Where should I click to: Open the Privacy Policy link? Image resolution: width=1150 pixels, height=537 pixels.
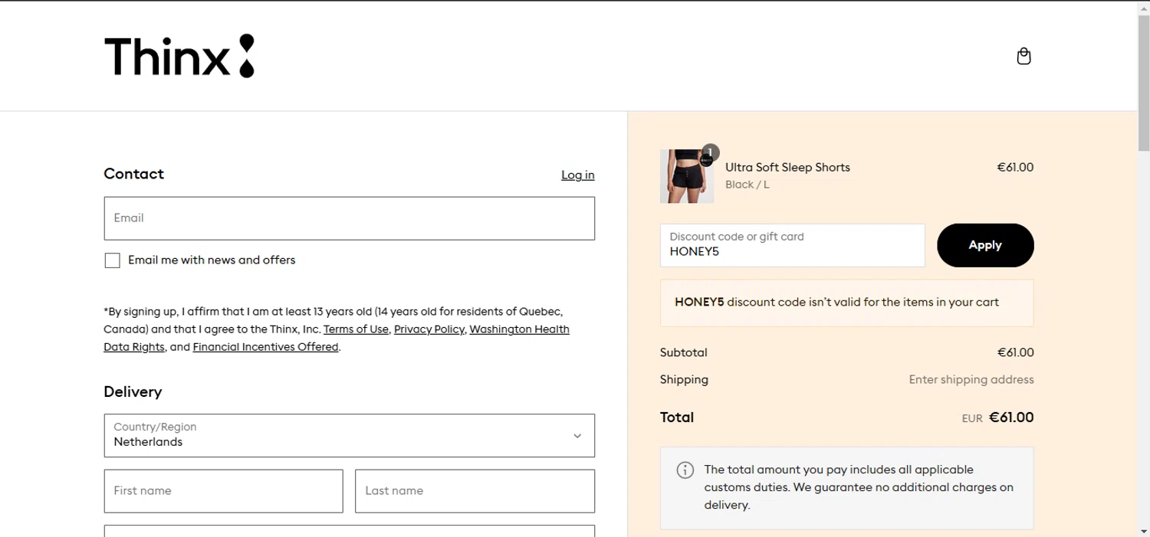click(429, 329)
